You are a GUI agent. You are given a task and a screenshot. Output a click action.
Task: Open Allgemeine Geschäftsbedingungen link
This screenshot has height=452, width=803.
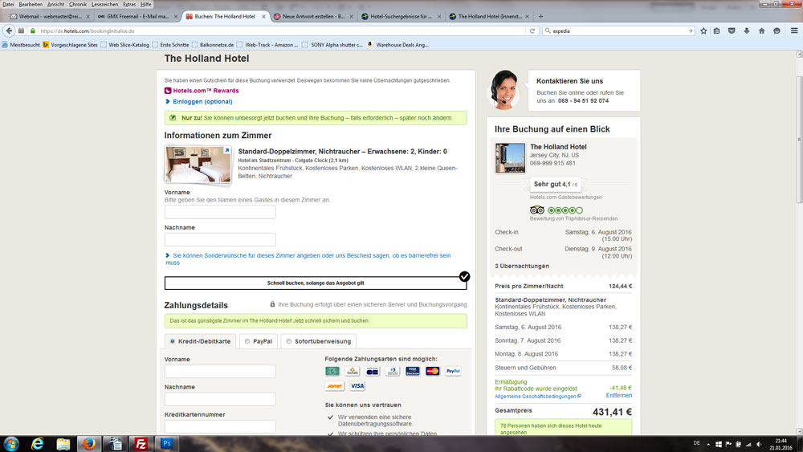(535, 397)
